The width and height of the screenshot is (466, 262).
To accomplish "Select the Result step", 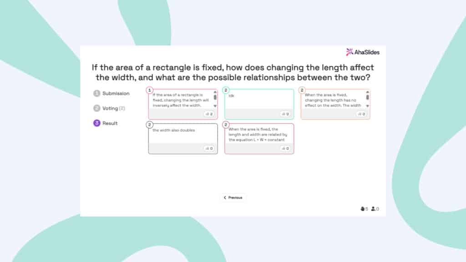I will [108, 123].
